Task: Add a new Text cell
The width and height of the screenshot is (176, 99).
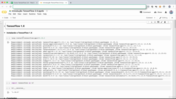Action: [x=13, y=18]
